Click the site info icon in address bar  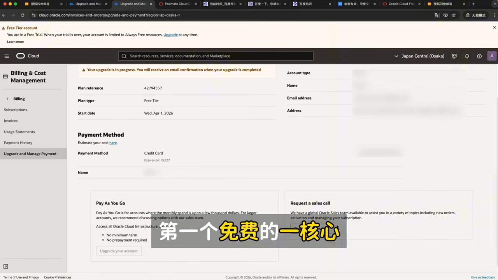pyautogui.click(x=34, y=15)
